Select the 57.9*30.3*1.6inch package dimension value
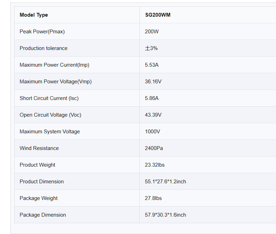Image resolution: width=276 pixels, height=234 pixels. (165, 215)
